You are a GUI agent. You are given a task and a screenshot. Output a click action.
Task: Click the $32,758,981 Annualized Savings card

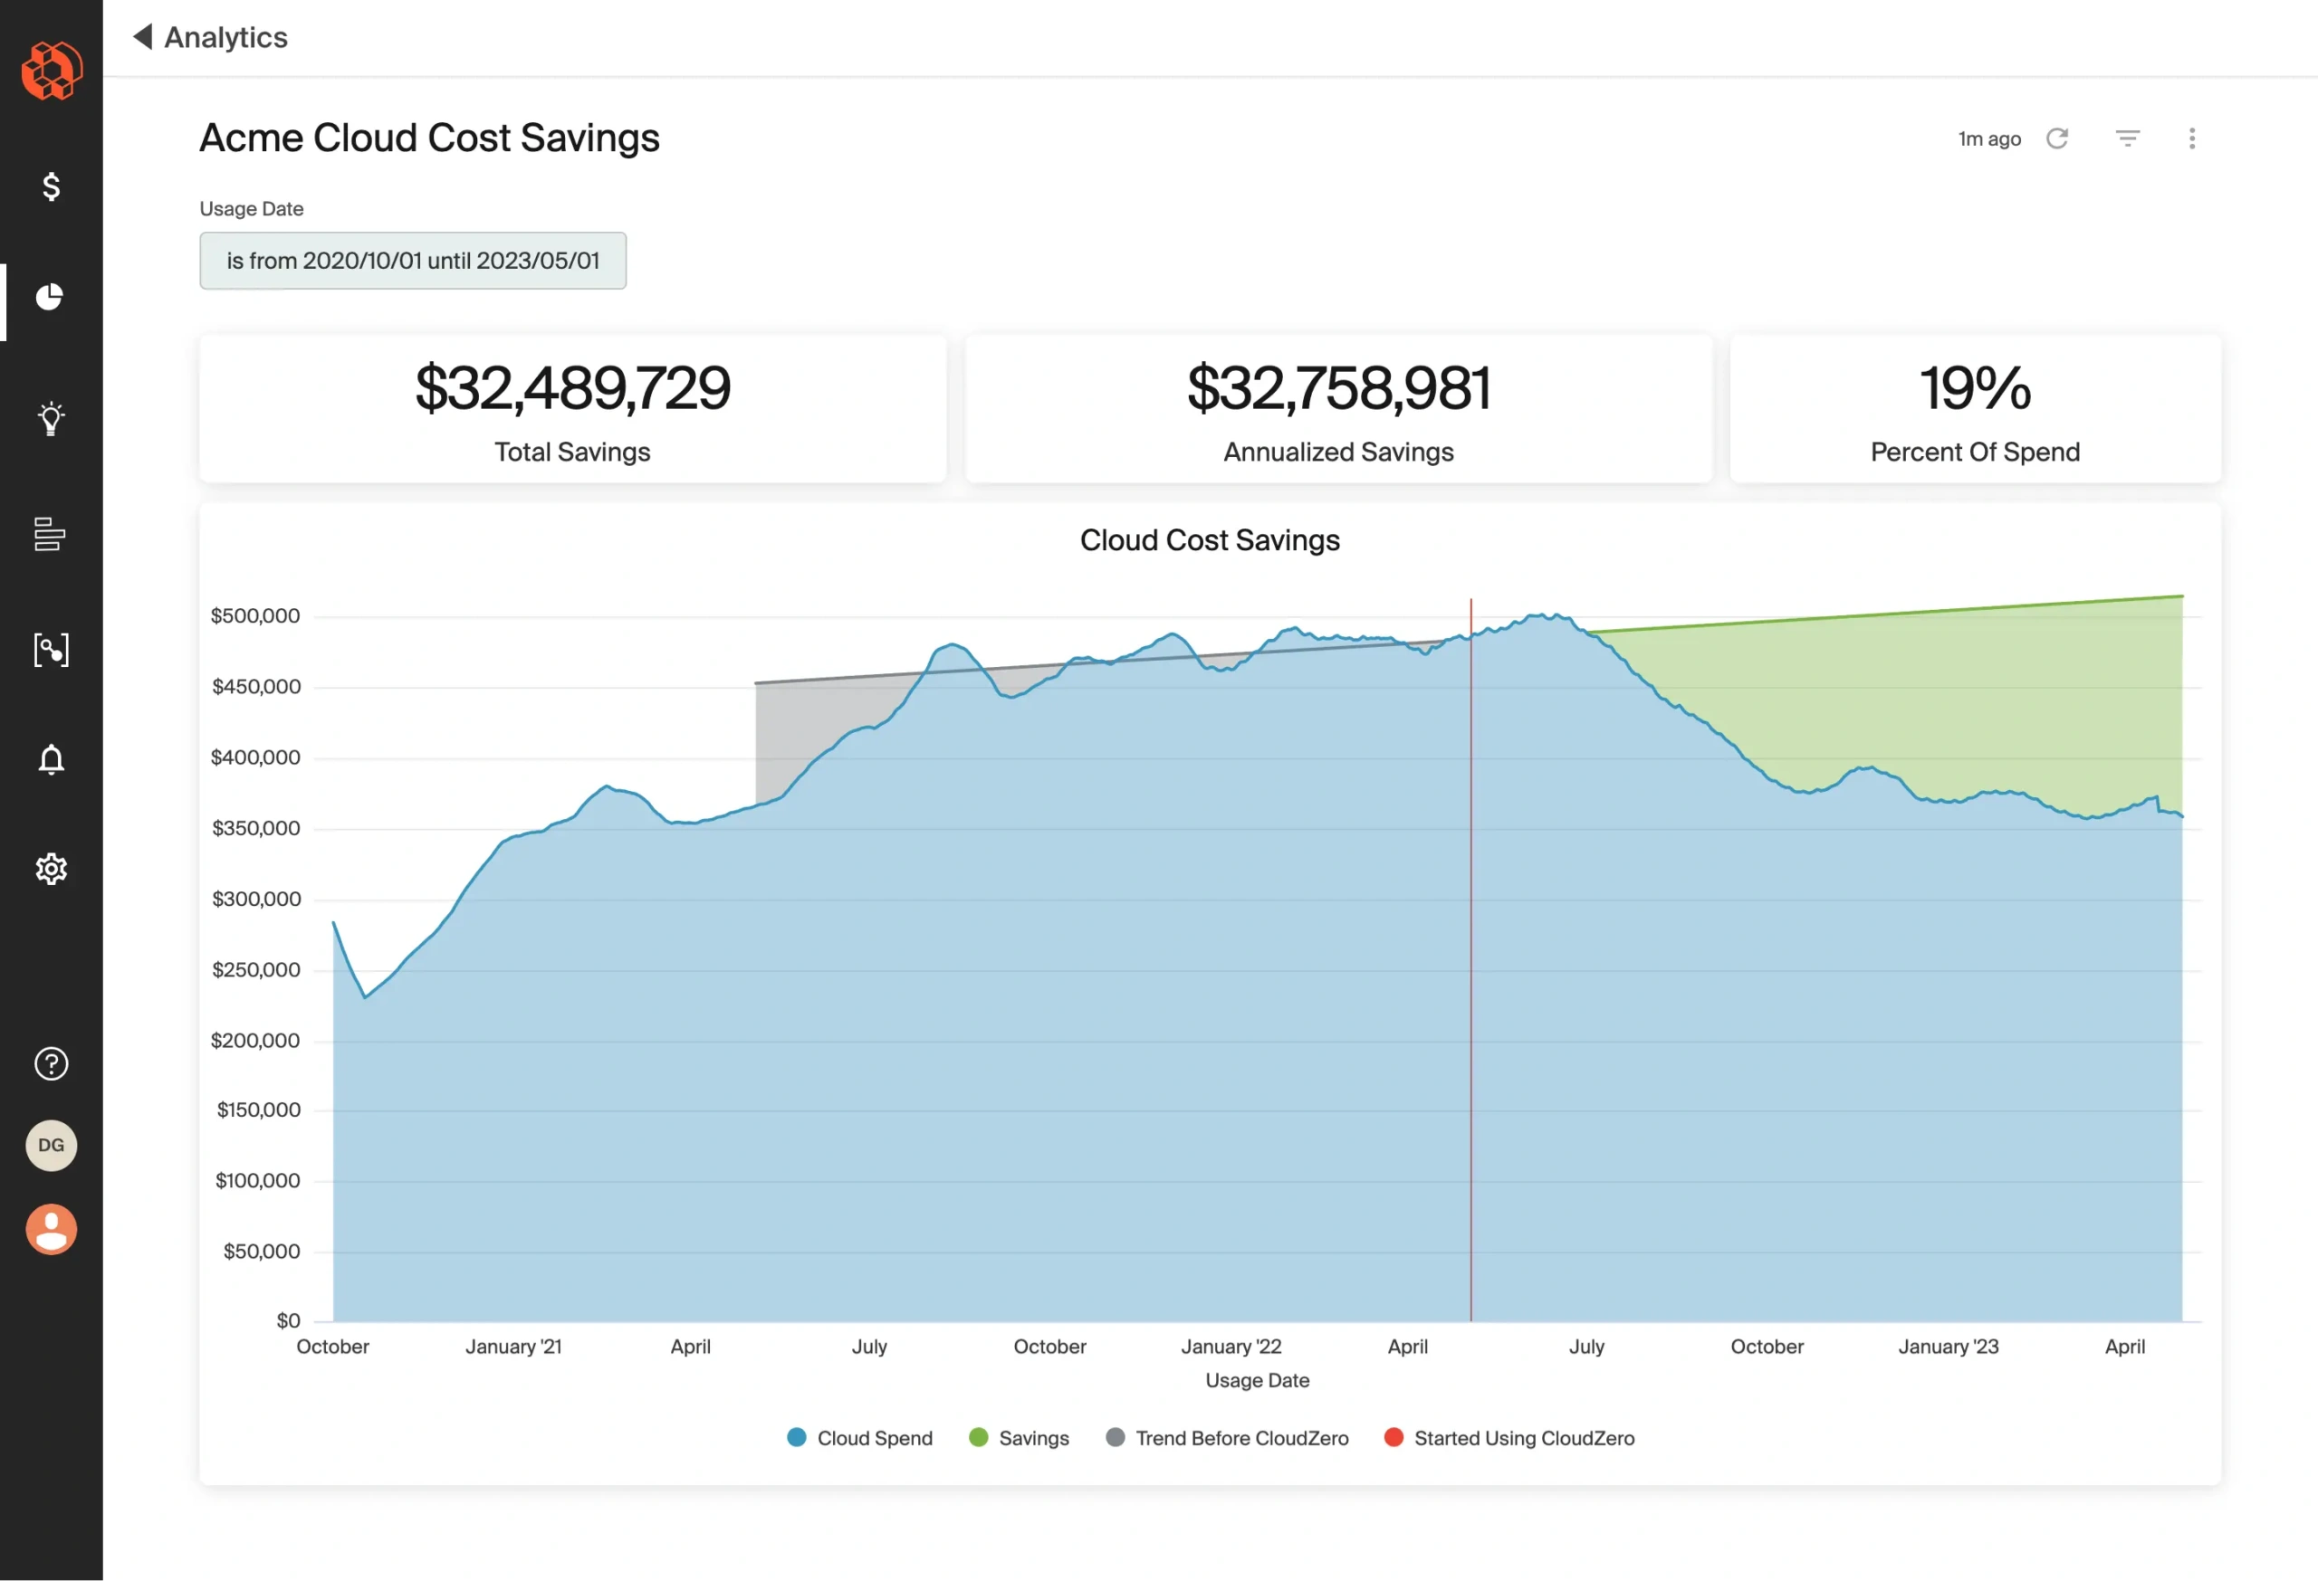point(1338,410)
